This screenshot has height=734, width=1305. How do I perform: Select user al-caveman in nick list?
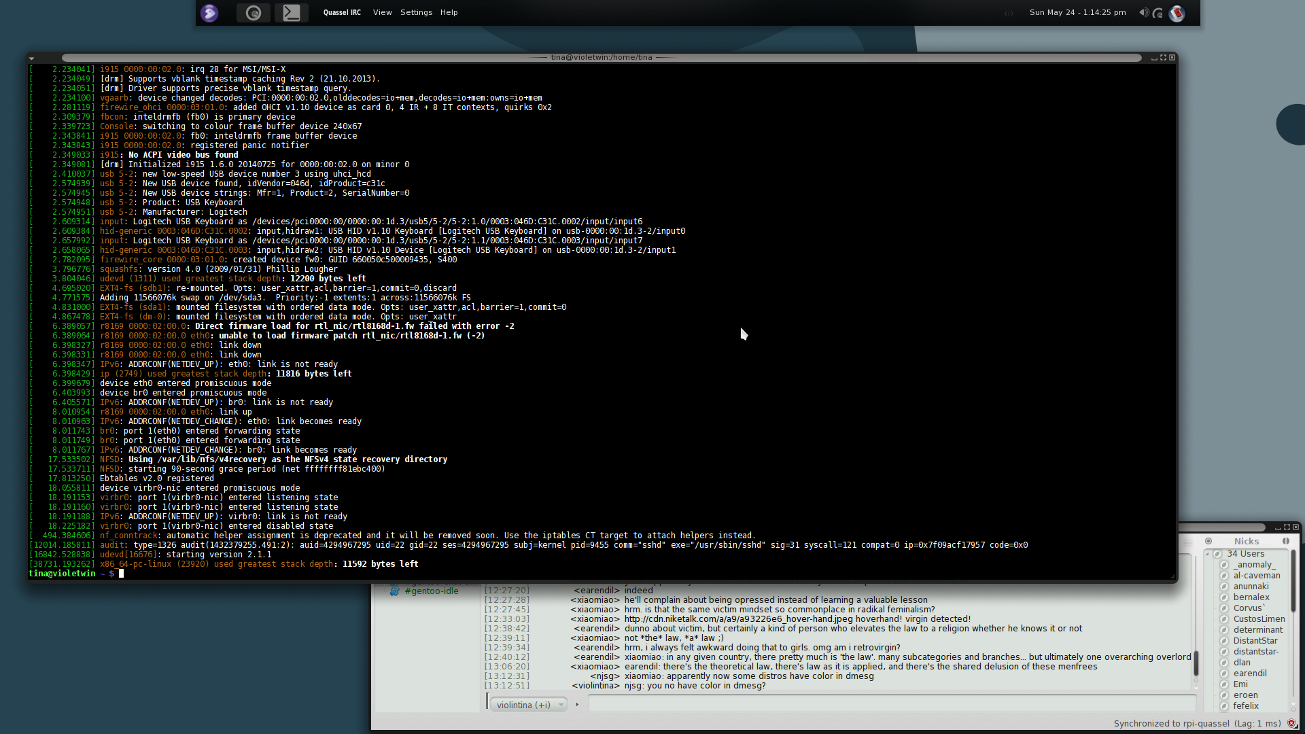1257,576
